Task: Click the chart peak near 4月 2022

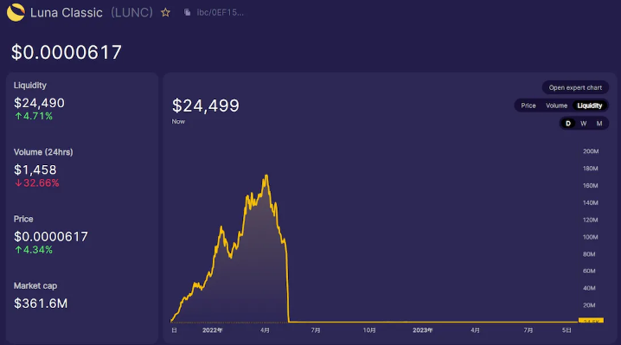Action: [266, 176]
